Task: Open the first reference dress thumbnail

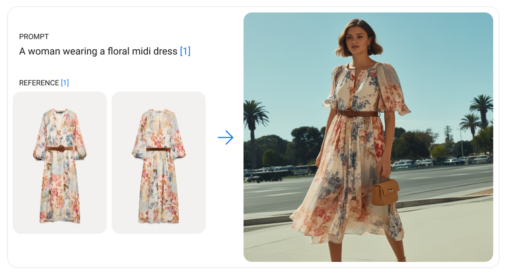Action: [60, 162]
